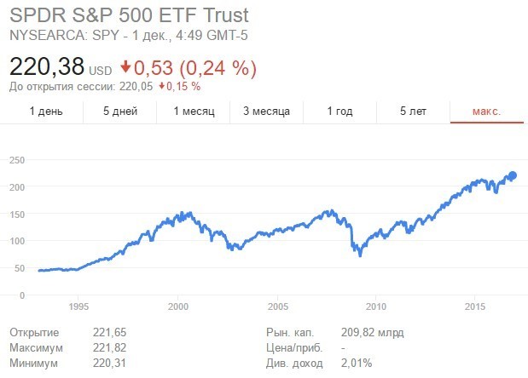Click the blue endpoint dot on the chart
This screenshot has width=528, height=378.
click(513, 176)
